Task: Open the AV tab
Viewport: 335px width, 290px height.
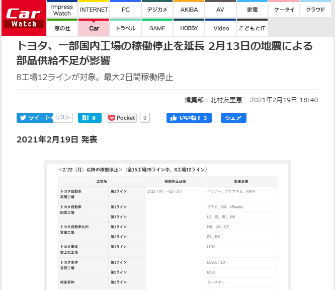Action: point(220,10)
